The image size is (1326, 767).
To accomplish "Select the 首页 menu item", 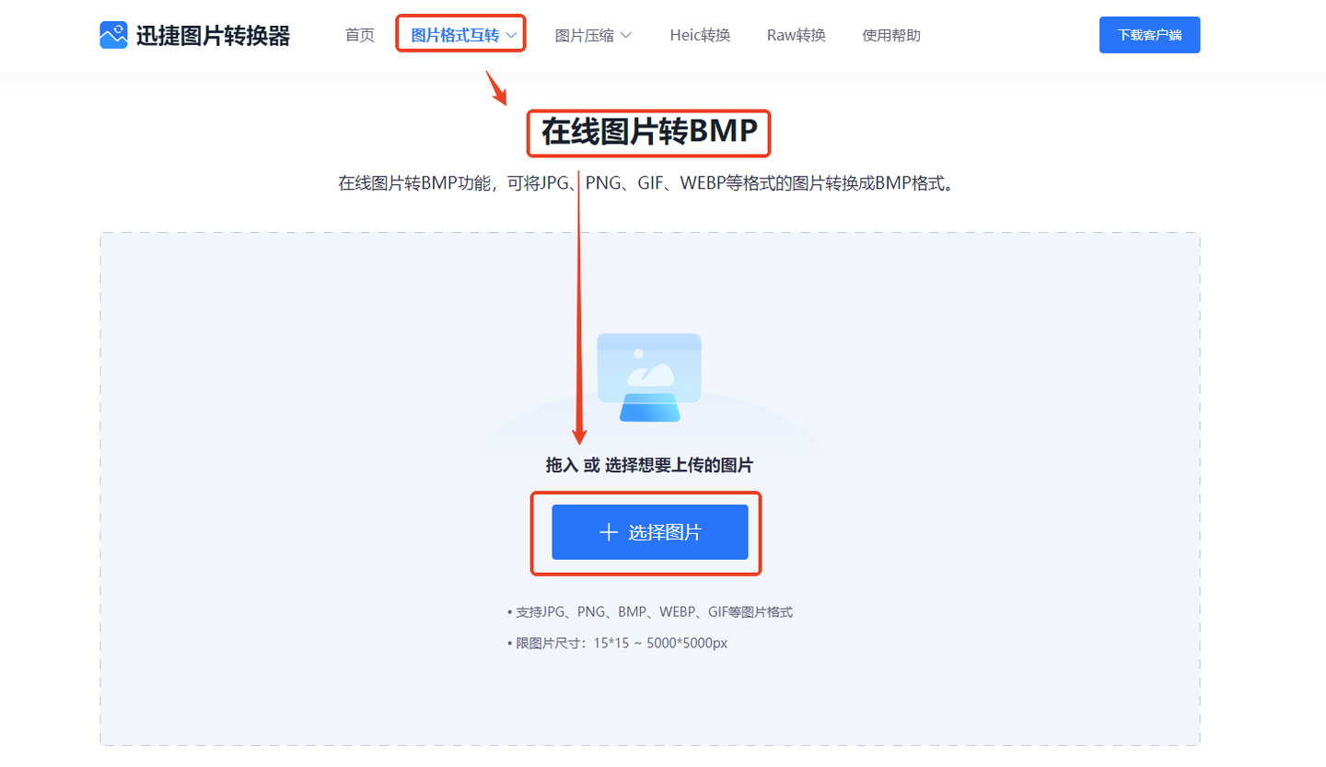I will 359,35.
